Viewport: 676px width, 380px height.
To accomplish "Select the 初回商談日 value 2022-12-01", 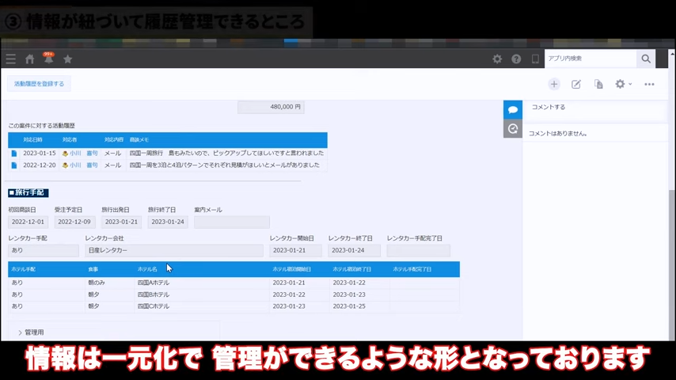I will pyautogui.click(x=28, y=222).
